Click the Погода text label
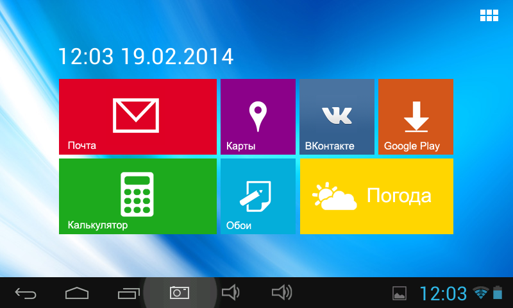 pyautogui.click(x=398, y=196)
